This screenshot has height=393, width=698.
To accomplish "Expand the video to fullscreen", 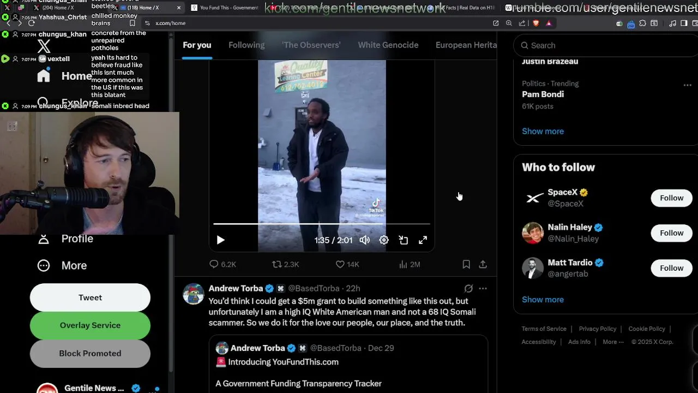I will [423, 240].
